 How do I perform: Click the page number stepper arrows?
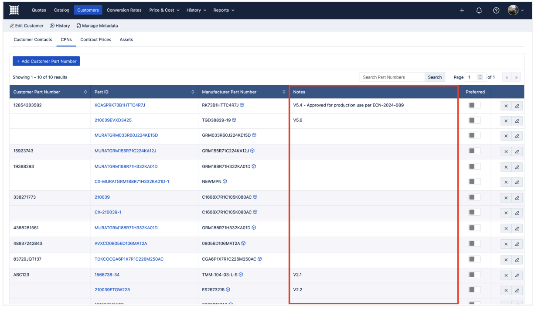[x=480, y=77]
